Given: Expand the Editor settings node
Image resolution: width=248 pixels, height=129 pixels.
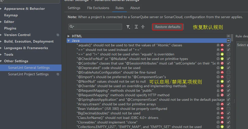Looking at the screenshot, I should (x=1, y=22).
